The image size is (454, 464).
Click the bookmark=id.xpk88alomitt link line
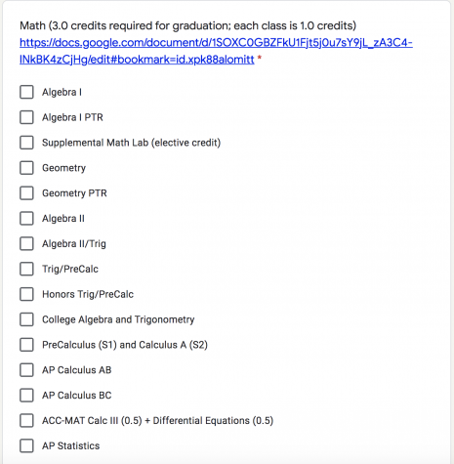tap(137, 60)
